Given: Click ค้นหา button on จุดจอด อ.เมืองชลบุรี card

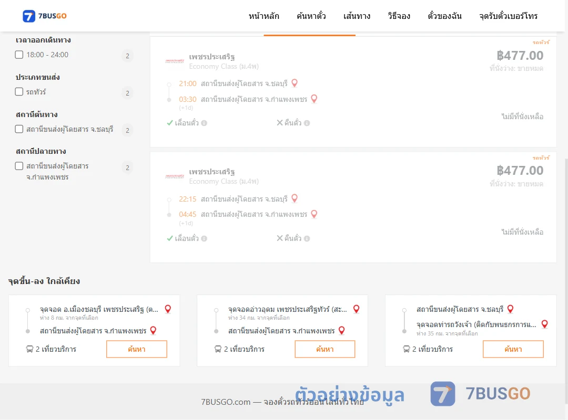Looking at the screenshot, I should click(x=137, y=349).
